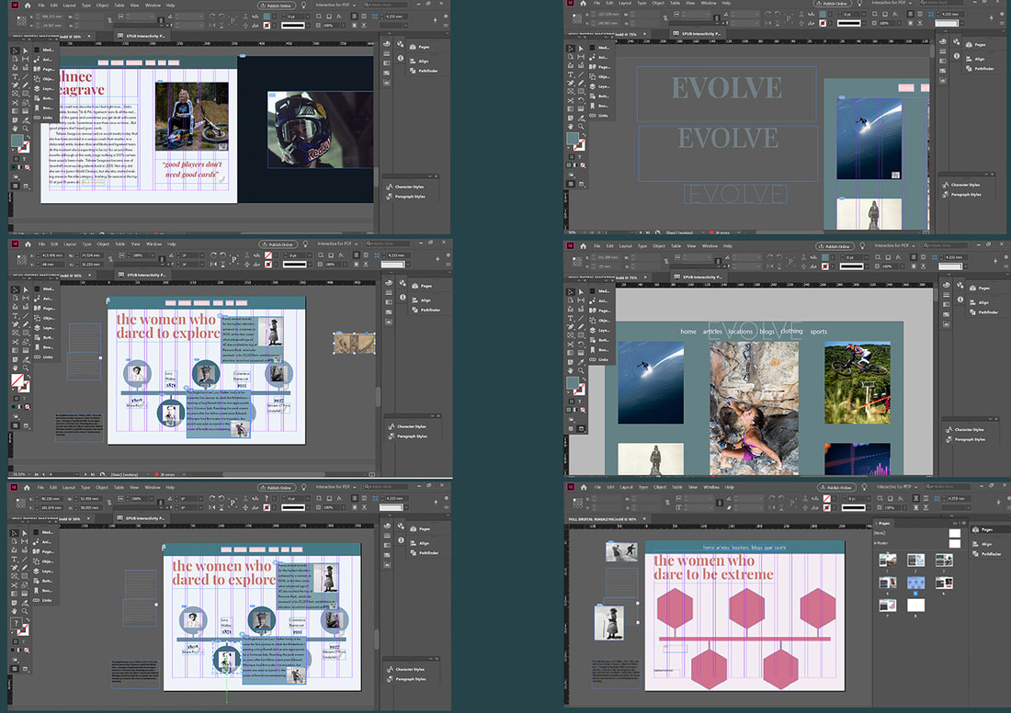The height and width of the screenshot is (713, 1011).
Task: Toggle Formatting Affects Container in the climbing photo window toolbox
Action: (x=572, y=402)
